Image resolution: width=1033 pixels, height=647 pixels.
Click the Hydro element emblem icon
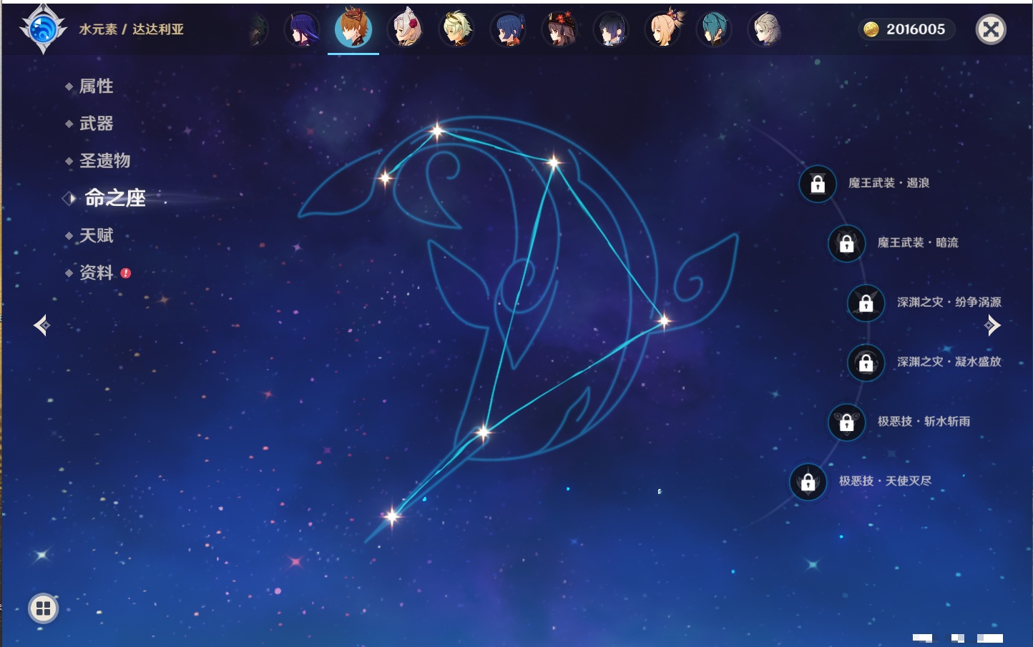[x=43, y=29]
